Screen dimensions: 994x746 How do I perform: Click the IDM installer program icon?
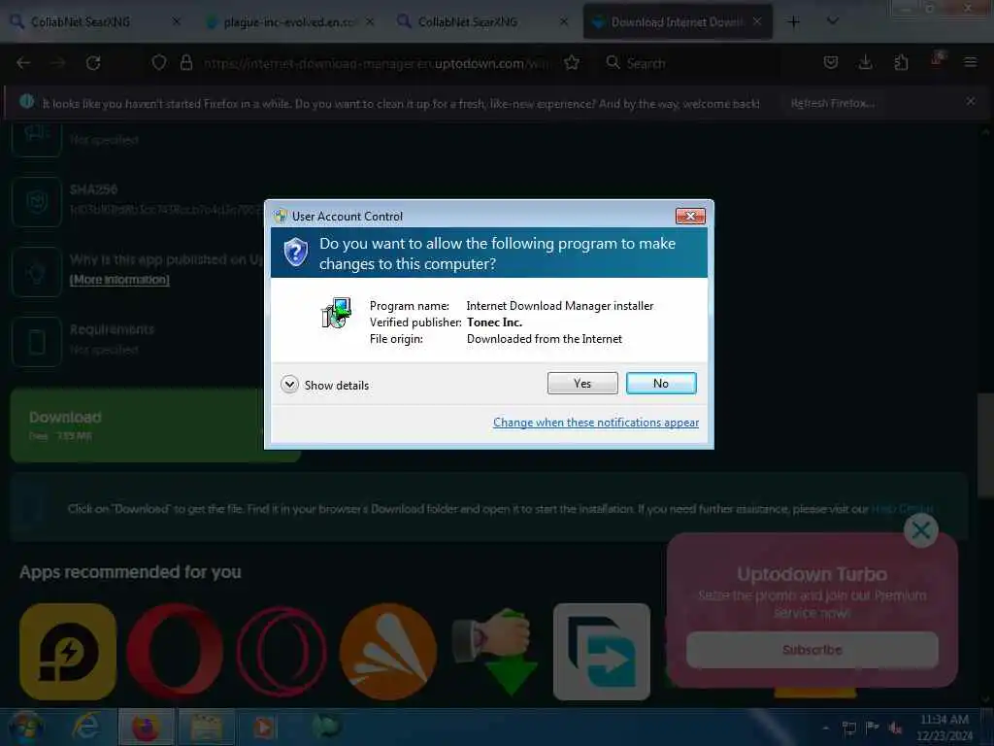[337, 313]
